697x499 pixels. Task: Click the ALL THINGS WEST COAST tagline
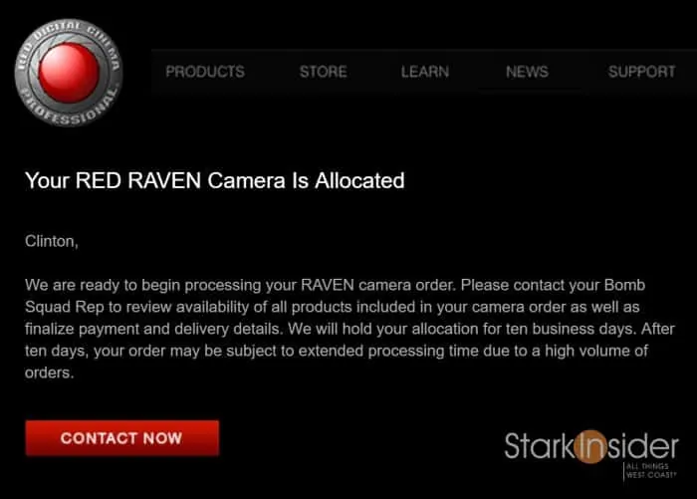(x=651, y=470)
